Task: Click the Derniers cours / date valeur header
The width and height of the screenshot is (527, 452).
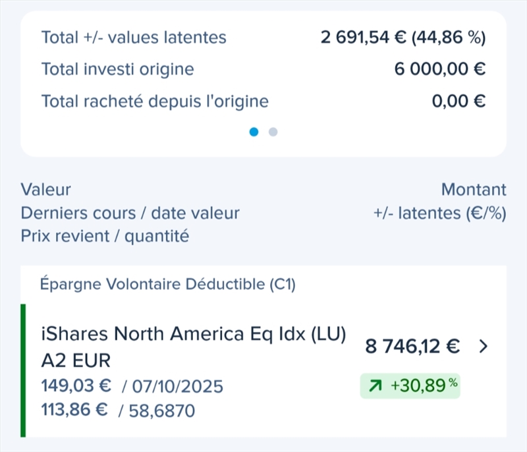Action: point(130,213)
